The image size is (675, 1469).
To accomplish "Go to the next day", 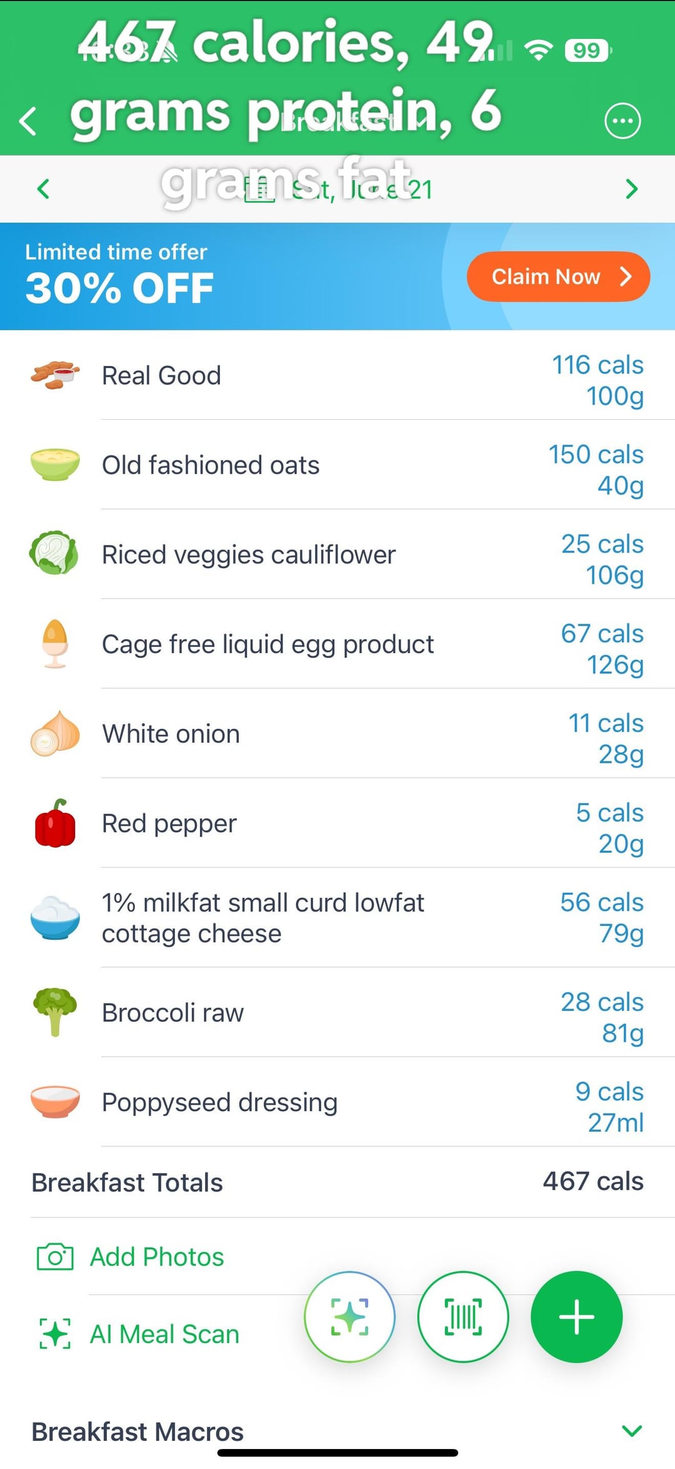I will 631,189.
